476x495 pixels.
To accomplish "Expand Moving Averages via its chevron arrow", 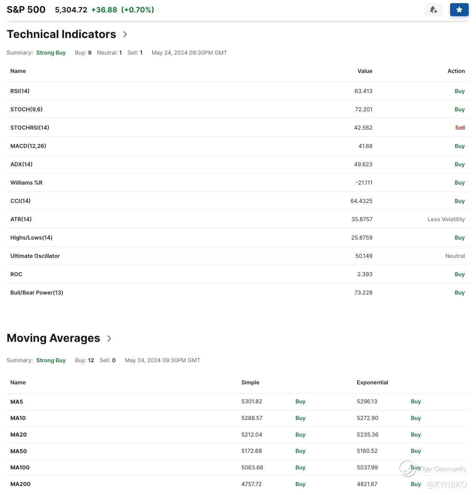I will click(109, 338).
